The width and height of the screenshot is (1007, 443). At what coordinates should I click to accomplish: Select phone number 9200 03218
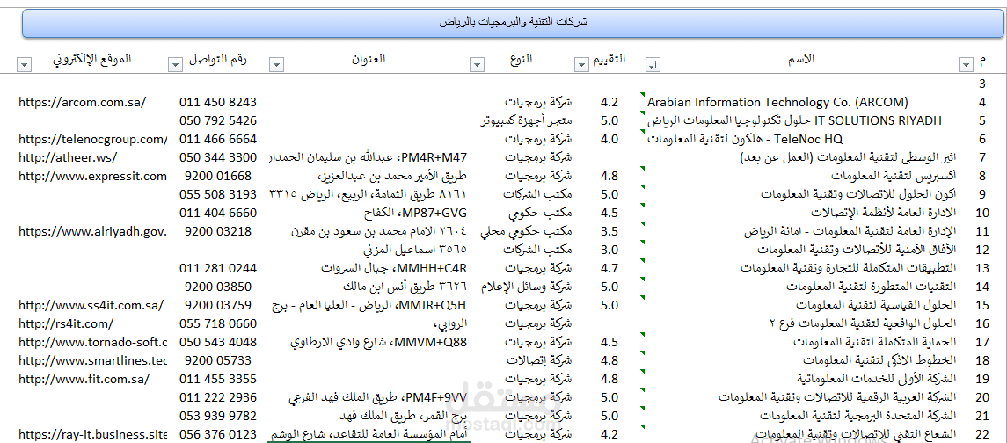(x=218, y=232)
